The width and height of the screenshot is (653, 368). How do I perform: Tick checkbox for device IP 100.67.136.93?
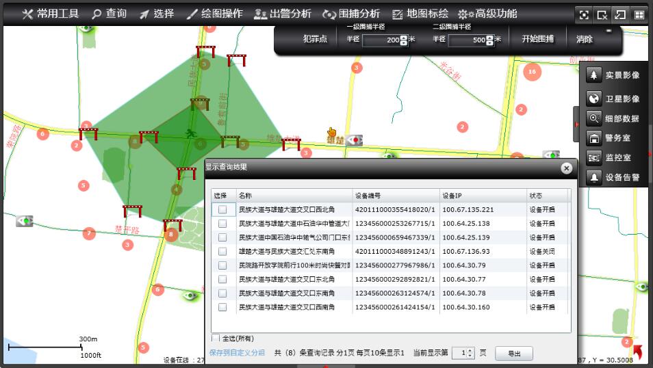222,252
